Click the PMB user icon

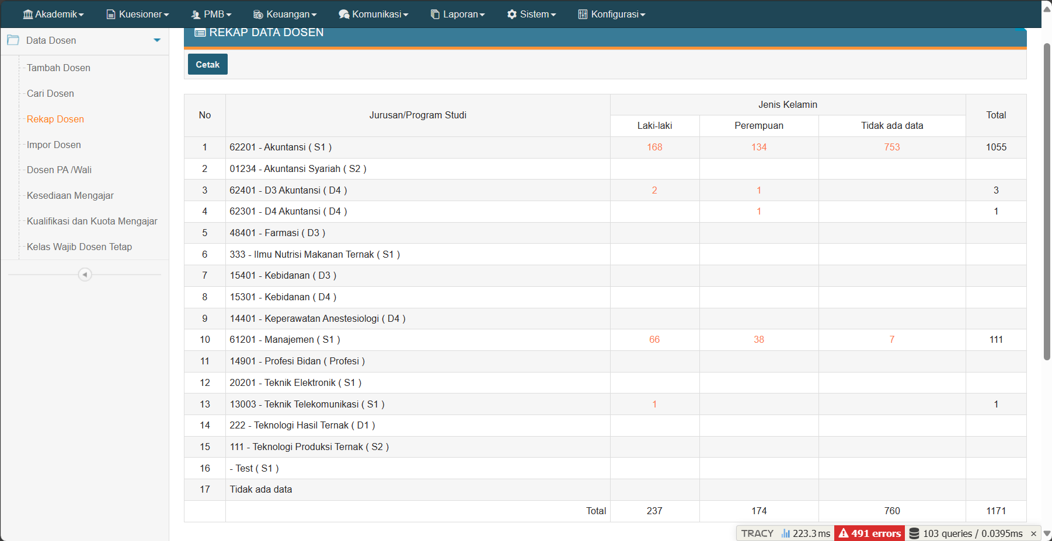(x=196, y=14)
